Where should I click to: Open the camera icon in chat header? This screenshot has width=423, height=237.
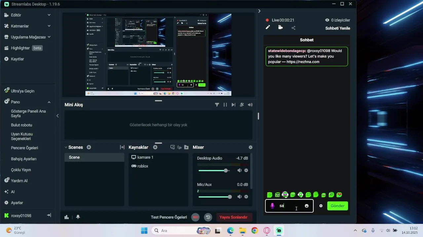[281, 27]
